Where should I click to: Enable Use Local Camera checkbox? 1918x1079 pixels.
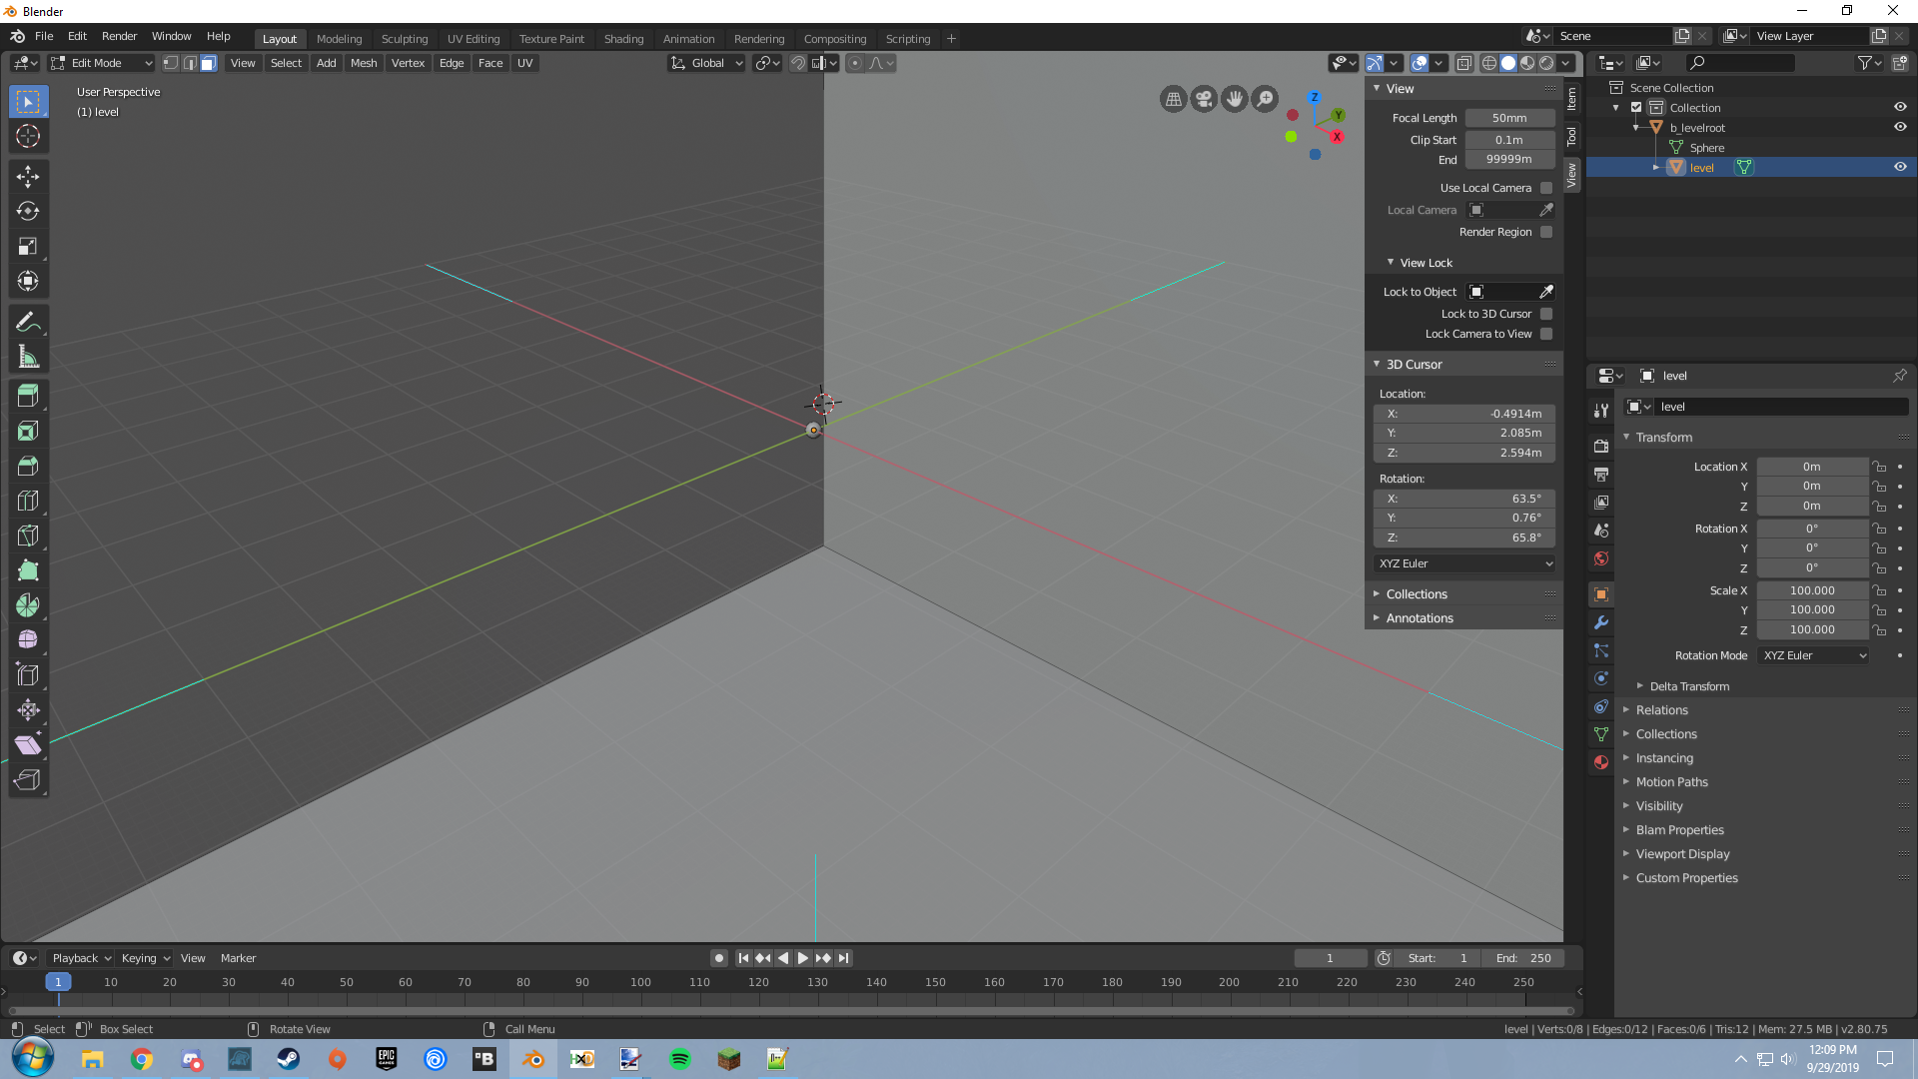(x=1546, y=188)
